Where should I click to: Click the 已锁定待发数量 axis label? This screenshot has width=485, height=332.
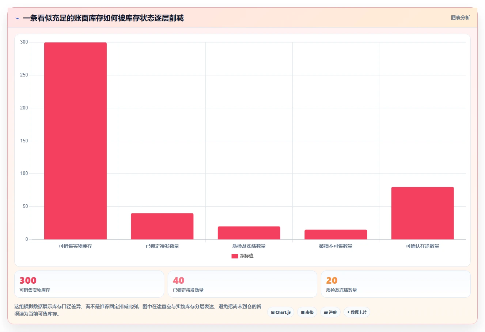162,246
